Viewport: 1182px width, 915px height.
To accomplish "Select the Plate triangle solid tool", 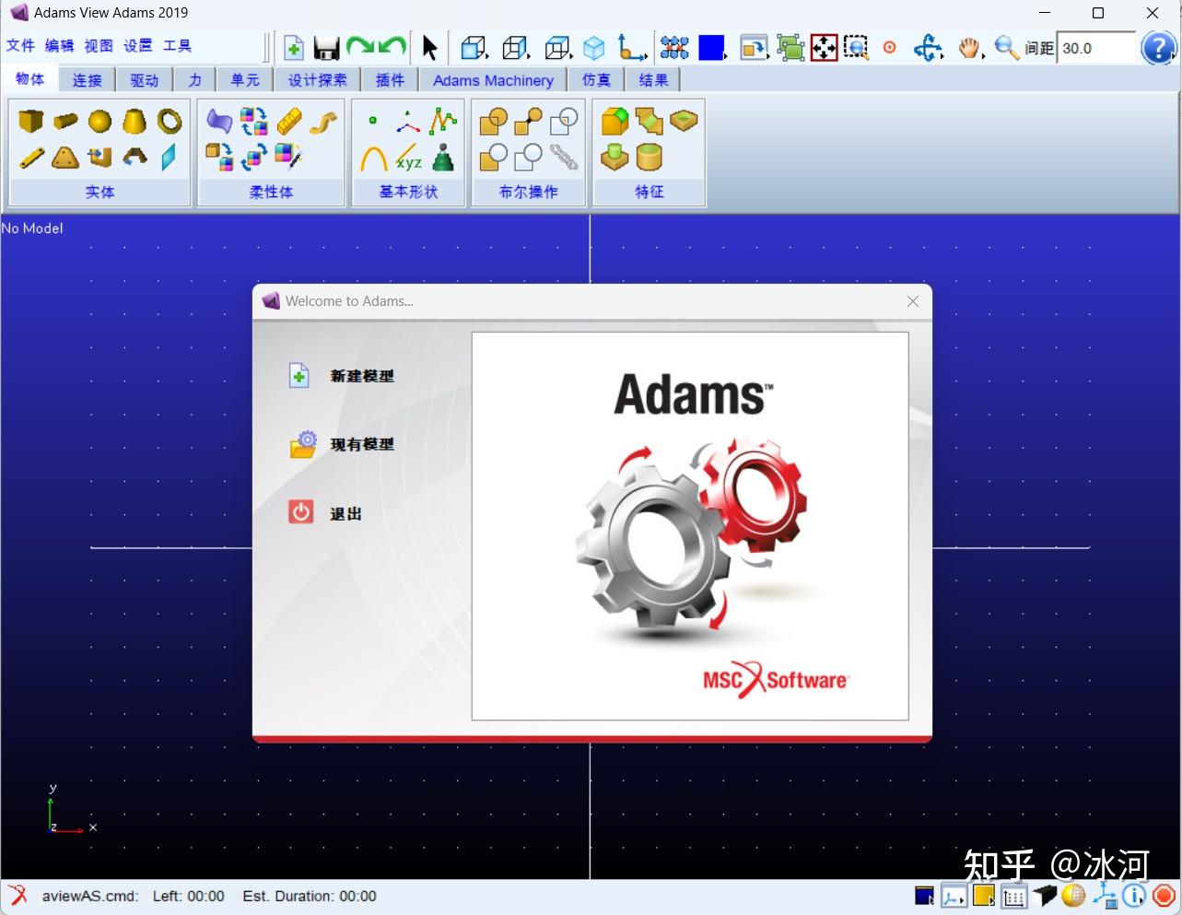I will tap(65, 158).
